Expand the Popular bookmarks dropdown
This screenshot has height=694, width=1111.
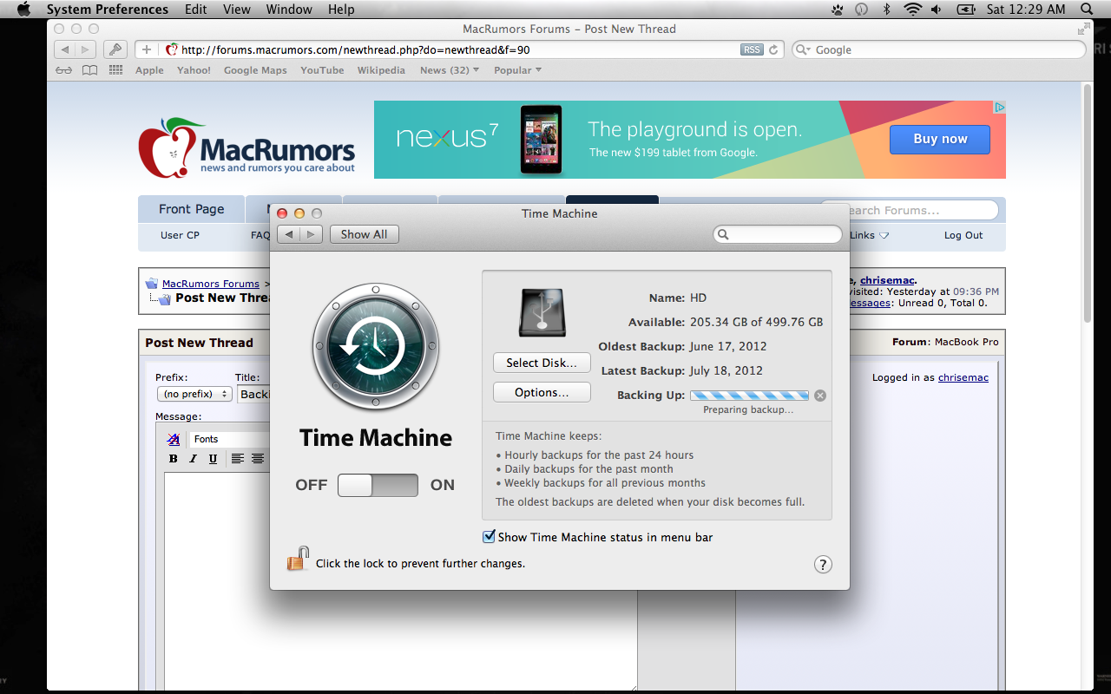click(x=517, y=70)
